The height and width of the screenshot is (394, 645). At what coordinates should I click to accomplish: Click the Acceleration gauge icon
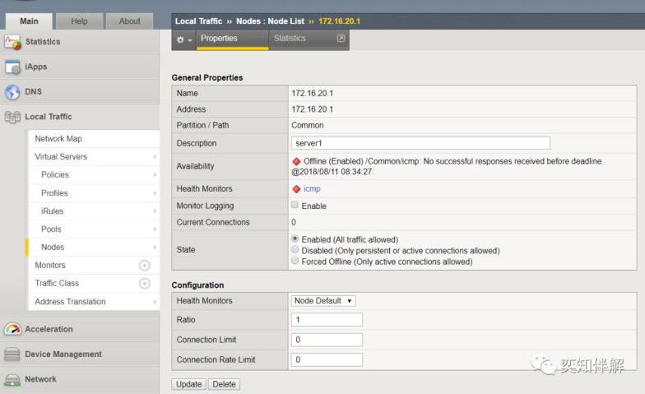click(x=12, y=329)
